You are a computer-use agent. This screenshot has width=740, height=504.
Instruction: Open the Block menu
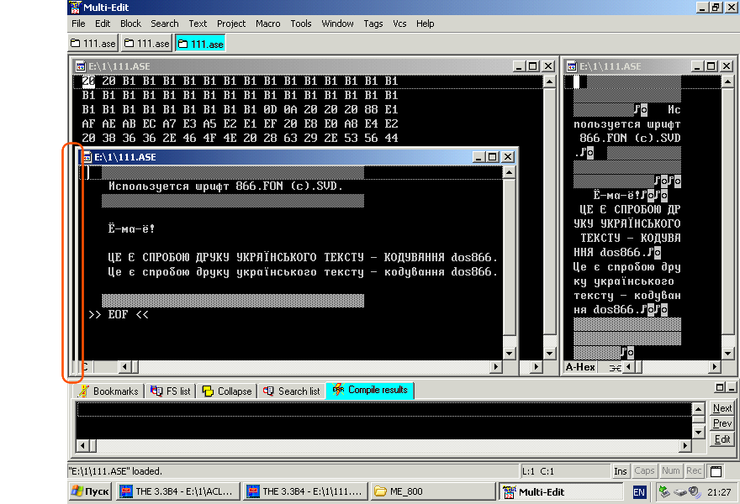tap(130, 24)
